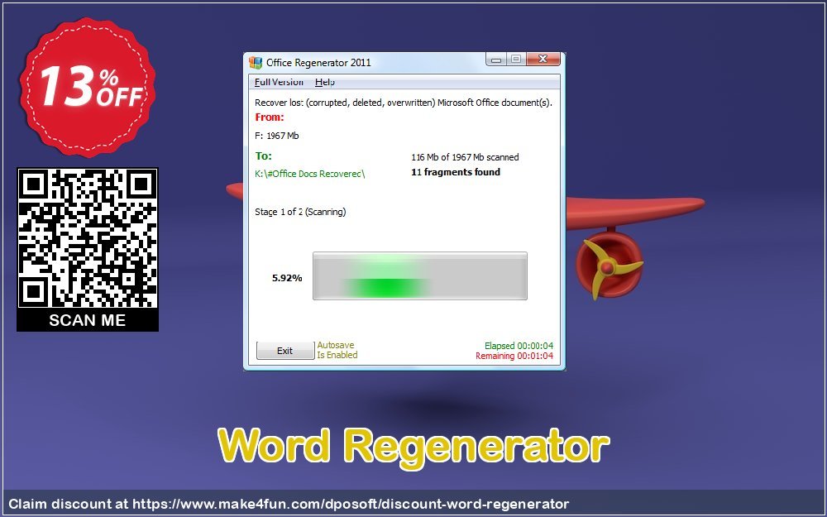Viewport: 827px width, 517px height.
Task: Click the 'Recover lost (corrupted, deleted, overwritten)' description
Action: point(404,103)
